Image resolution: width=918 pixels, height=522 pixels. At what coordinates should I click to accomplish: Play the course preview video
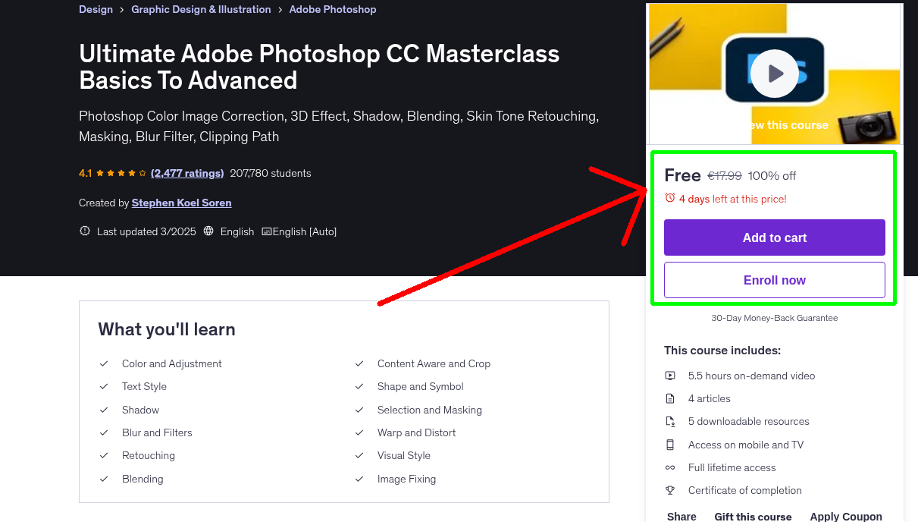[x=774, y=73]
